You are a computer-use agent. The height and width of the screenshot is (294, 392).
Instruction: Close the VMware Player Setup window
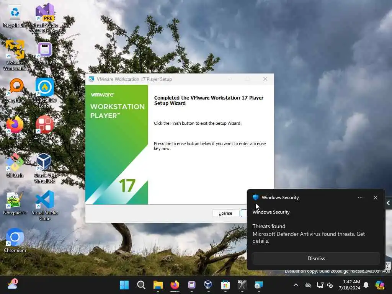(265, 79)
